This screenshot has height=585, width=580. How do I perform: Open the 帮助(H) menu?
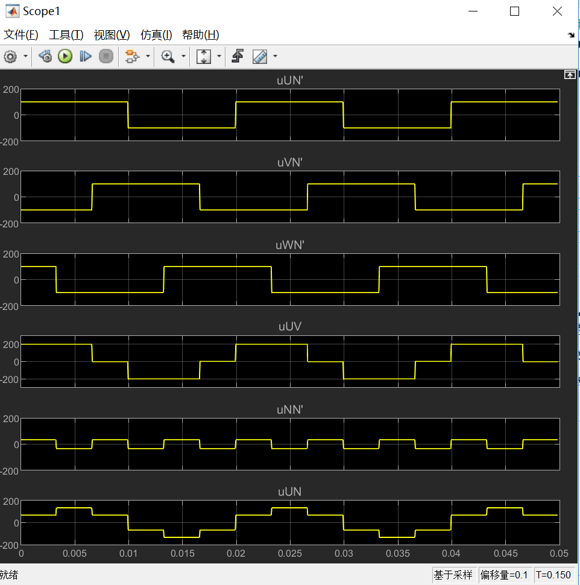[201, 35]
